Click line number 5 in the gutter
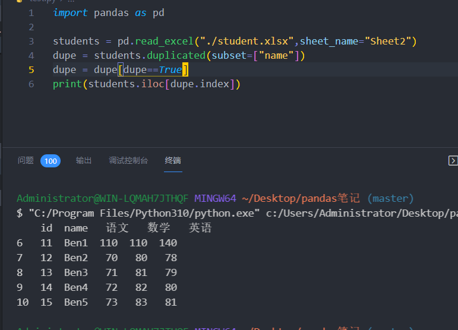This screenshot has width=458, height=330. [31, 70]
